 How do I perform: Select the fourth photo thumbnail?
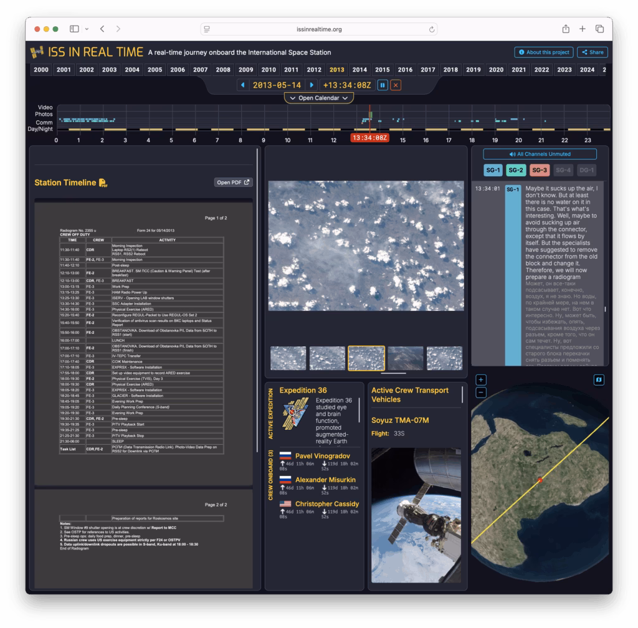(x=405, y=358)
